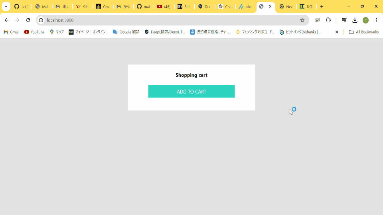Go forward with the forward arrow

[17, 20]
